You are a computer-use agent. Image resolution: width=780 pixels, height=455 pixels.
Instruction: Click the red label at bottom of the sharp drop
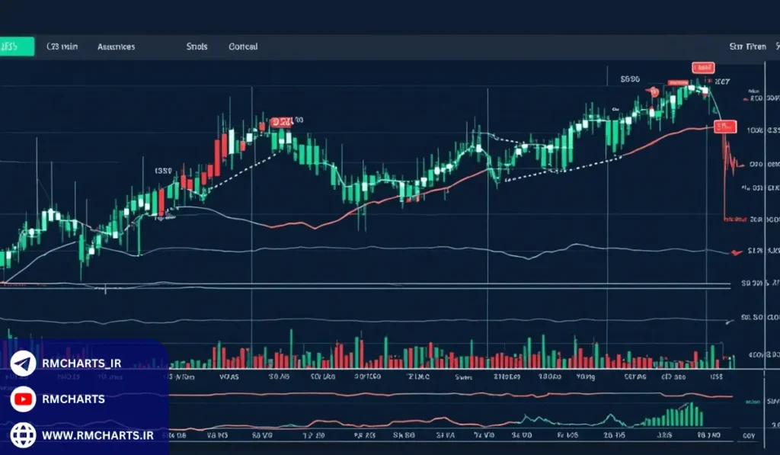coord(734,218)
